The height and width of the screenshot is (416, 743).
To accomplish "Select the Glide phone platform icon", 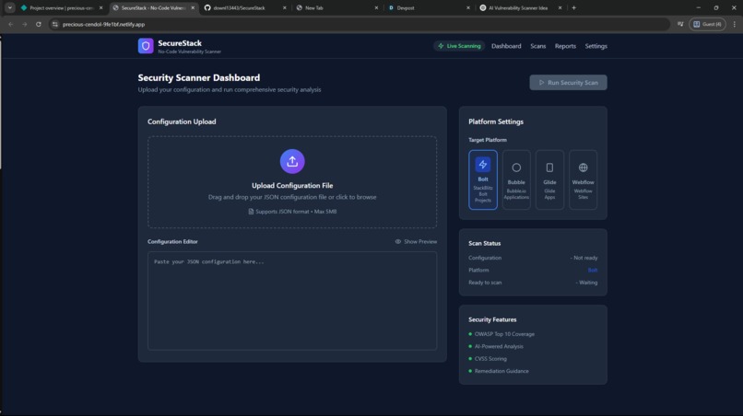I will point(549,168).
